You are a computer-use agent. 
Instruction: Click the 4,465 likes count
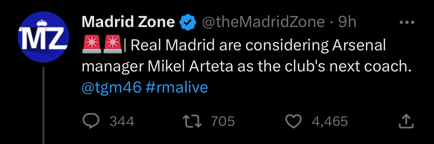point(330,122)
